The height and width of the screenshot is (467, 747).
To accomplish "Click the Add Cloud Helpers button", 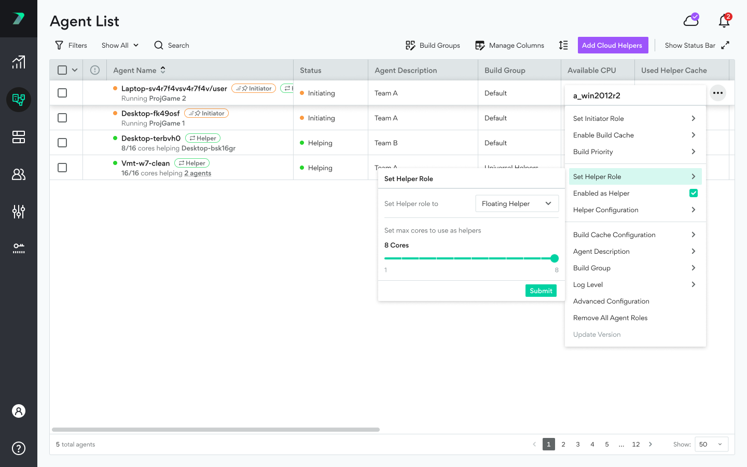I will pyautogui.click(x=612, y=45).
